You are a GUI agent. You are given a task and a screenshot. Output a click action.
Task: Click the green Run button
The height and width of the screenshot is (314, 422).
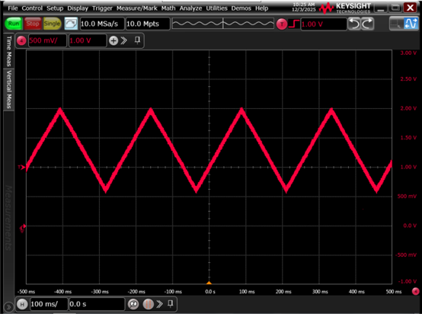pos(14,24)
